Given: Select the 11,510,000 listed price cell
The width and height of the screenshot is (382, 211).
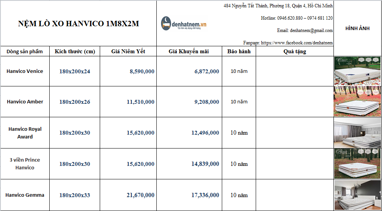Looking at the screenshot, I should click(x=128, y=102).
